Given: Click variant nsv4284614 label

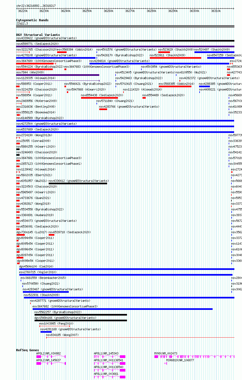Looking at the screenshot, I should tap(119, 61).
